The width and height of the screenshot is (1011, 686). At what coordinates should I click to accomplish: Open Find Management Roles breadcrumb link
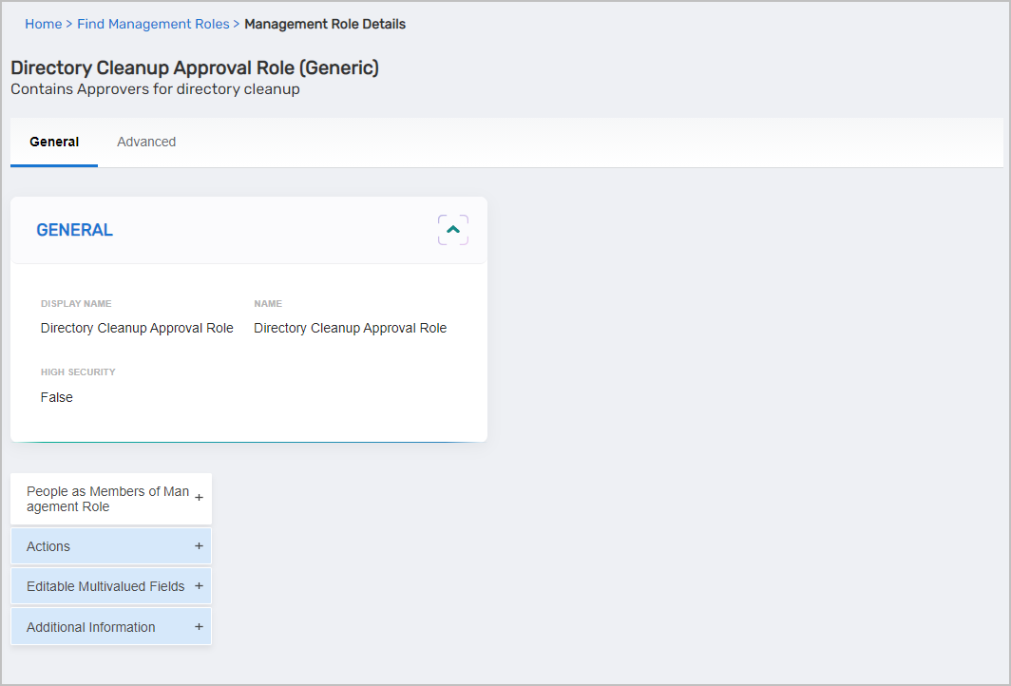tap(153, 24)
